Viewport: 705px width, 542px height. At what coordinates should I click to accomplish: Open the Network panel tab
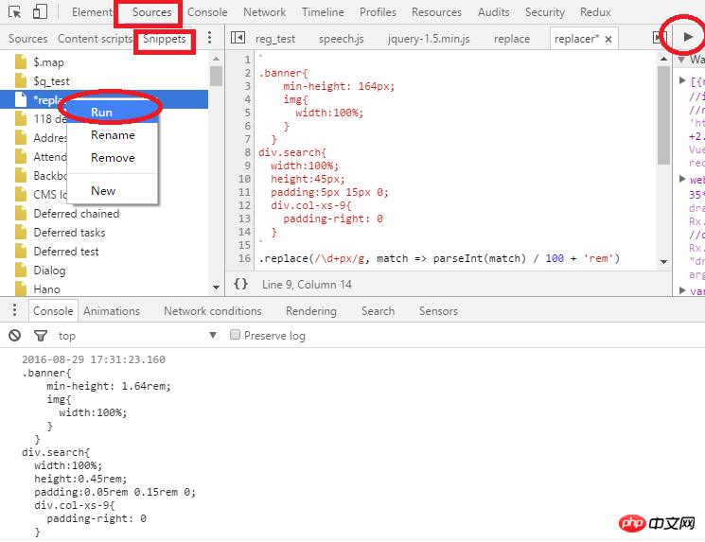pyautogui.click(x=264, y=12)
